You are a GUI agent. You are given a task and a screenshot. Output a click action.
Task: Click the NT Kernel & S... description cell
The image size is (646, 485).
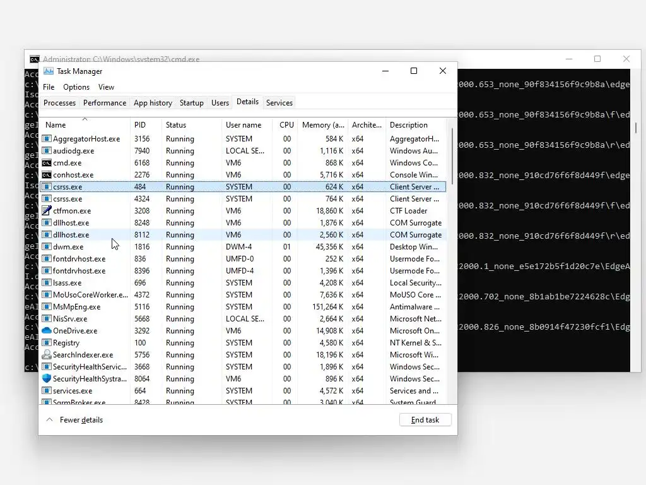(415, 342)
